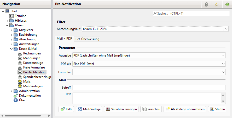Collapse the Druck & Mail folder

[x=11, y=49]
